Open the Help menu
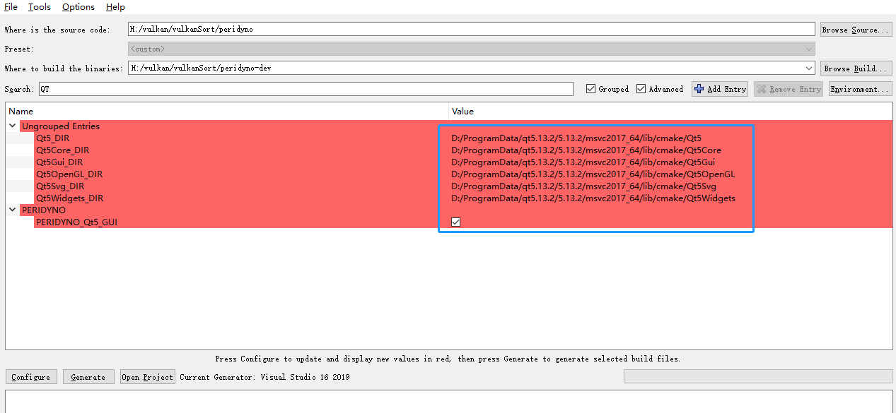896x413 pixels. (x=115, y=7)
